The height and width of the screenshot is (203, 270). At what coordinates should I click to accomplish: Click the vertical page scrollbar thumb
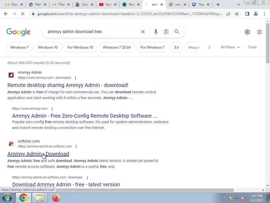[268, 43]
